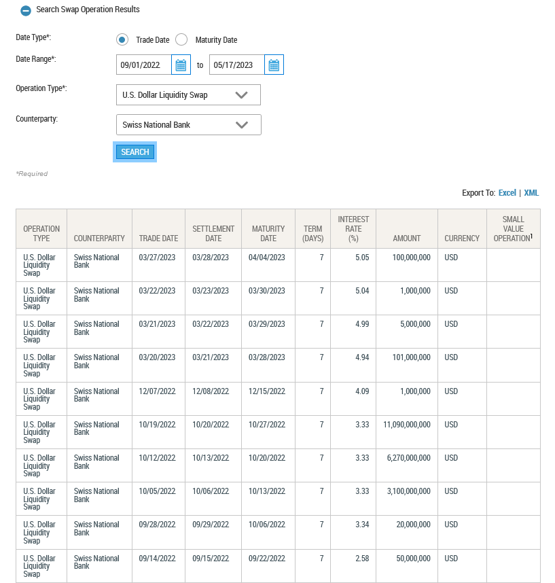Image resolution: width=555 pixels, height=583 pixels.
Task: Click the AMOUNT column header
Action: (x=407, y=229)
